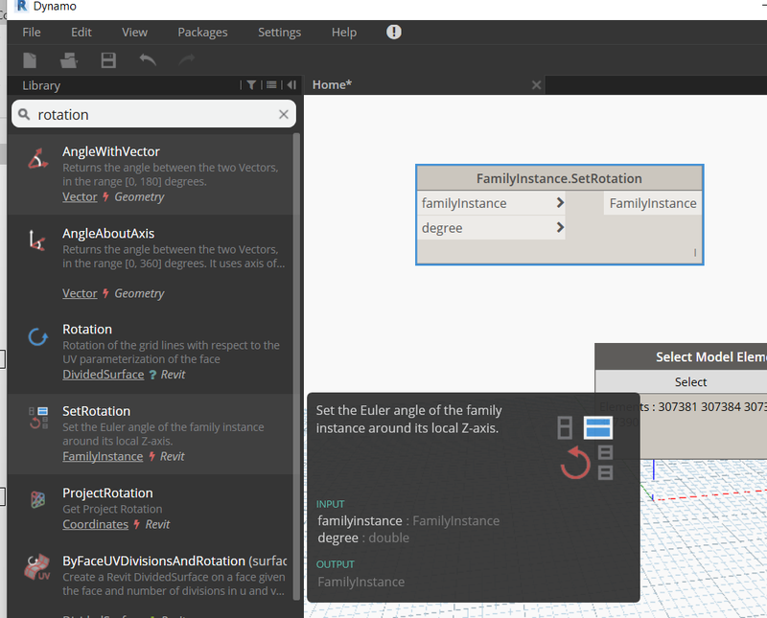Viewport: 767px width, 618px height.
Task: Select the AngleAboutAxis search result
Action: 151,263
